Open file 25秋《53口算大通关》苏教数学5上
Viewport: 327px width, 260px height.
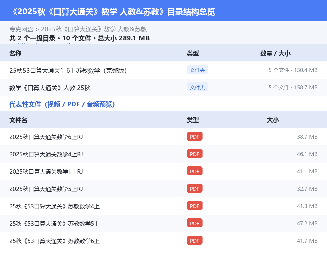54,223
